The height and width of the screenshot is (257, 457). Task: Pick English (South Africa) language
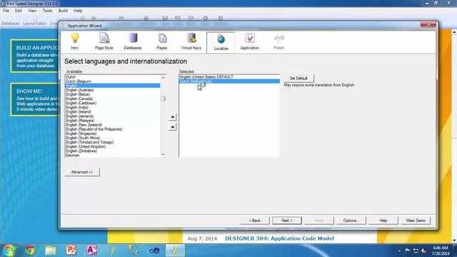(x=113, y=138)
